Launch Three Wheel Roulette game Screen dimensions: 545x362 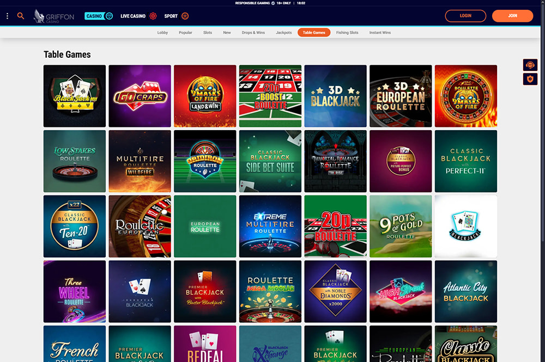point(75,292)
